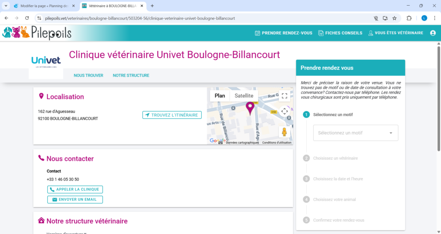Click TROUVEZ L'ITINÉRAIRE button
Screen dimensions: 441x234
[x=172, y=115]
